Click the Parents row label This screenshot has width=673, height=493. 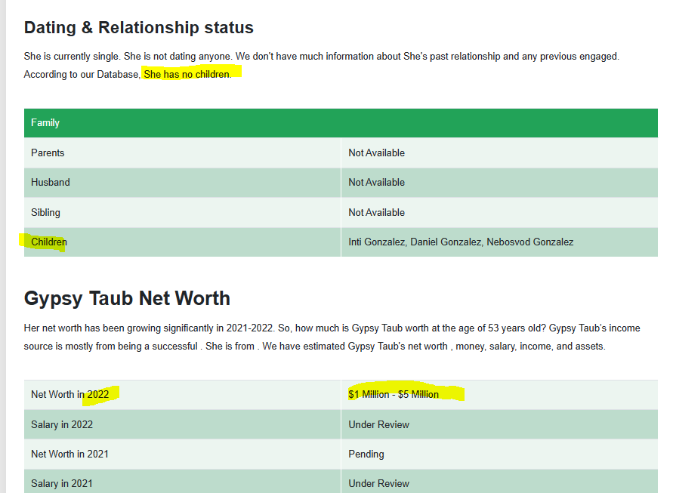pos(48,153)
